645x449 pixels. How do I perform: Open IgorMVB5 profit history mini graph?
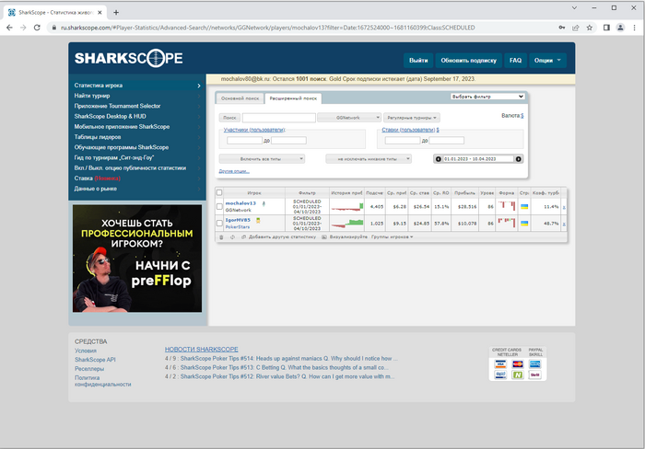347,224
